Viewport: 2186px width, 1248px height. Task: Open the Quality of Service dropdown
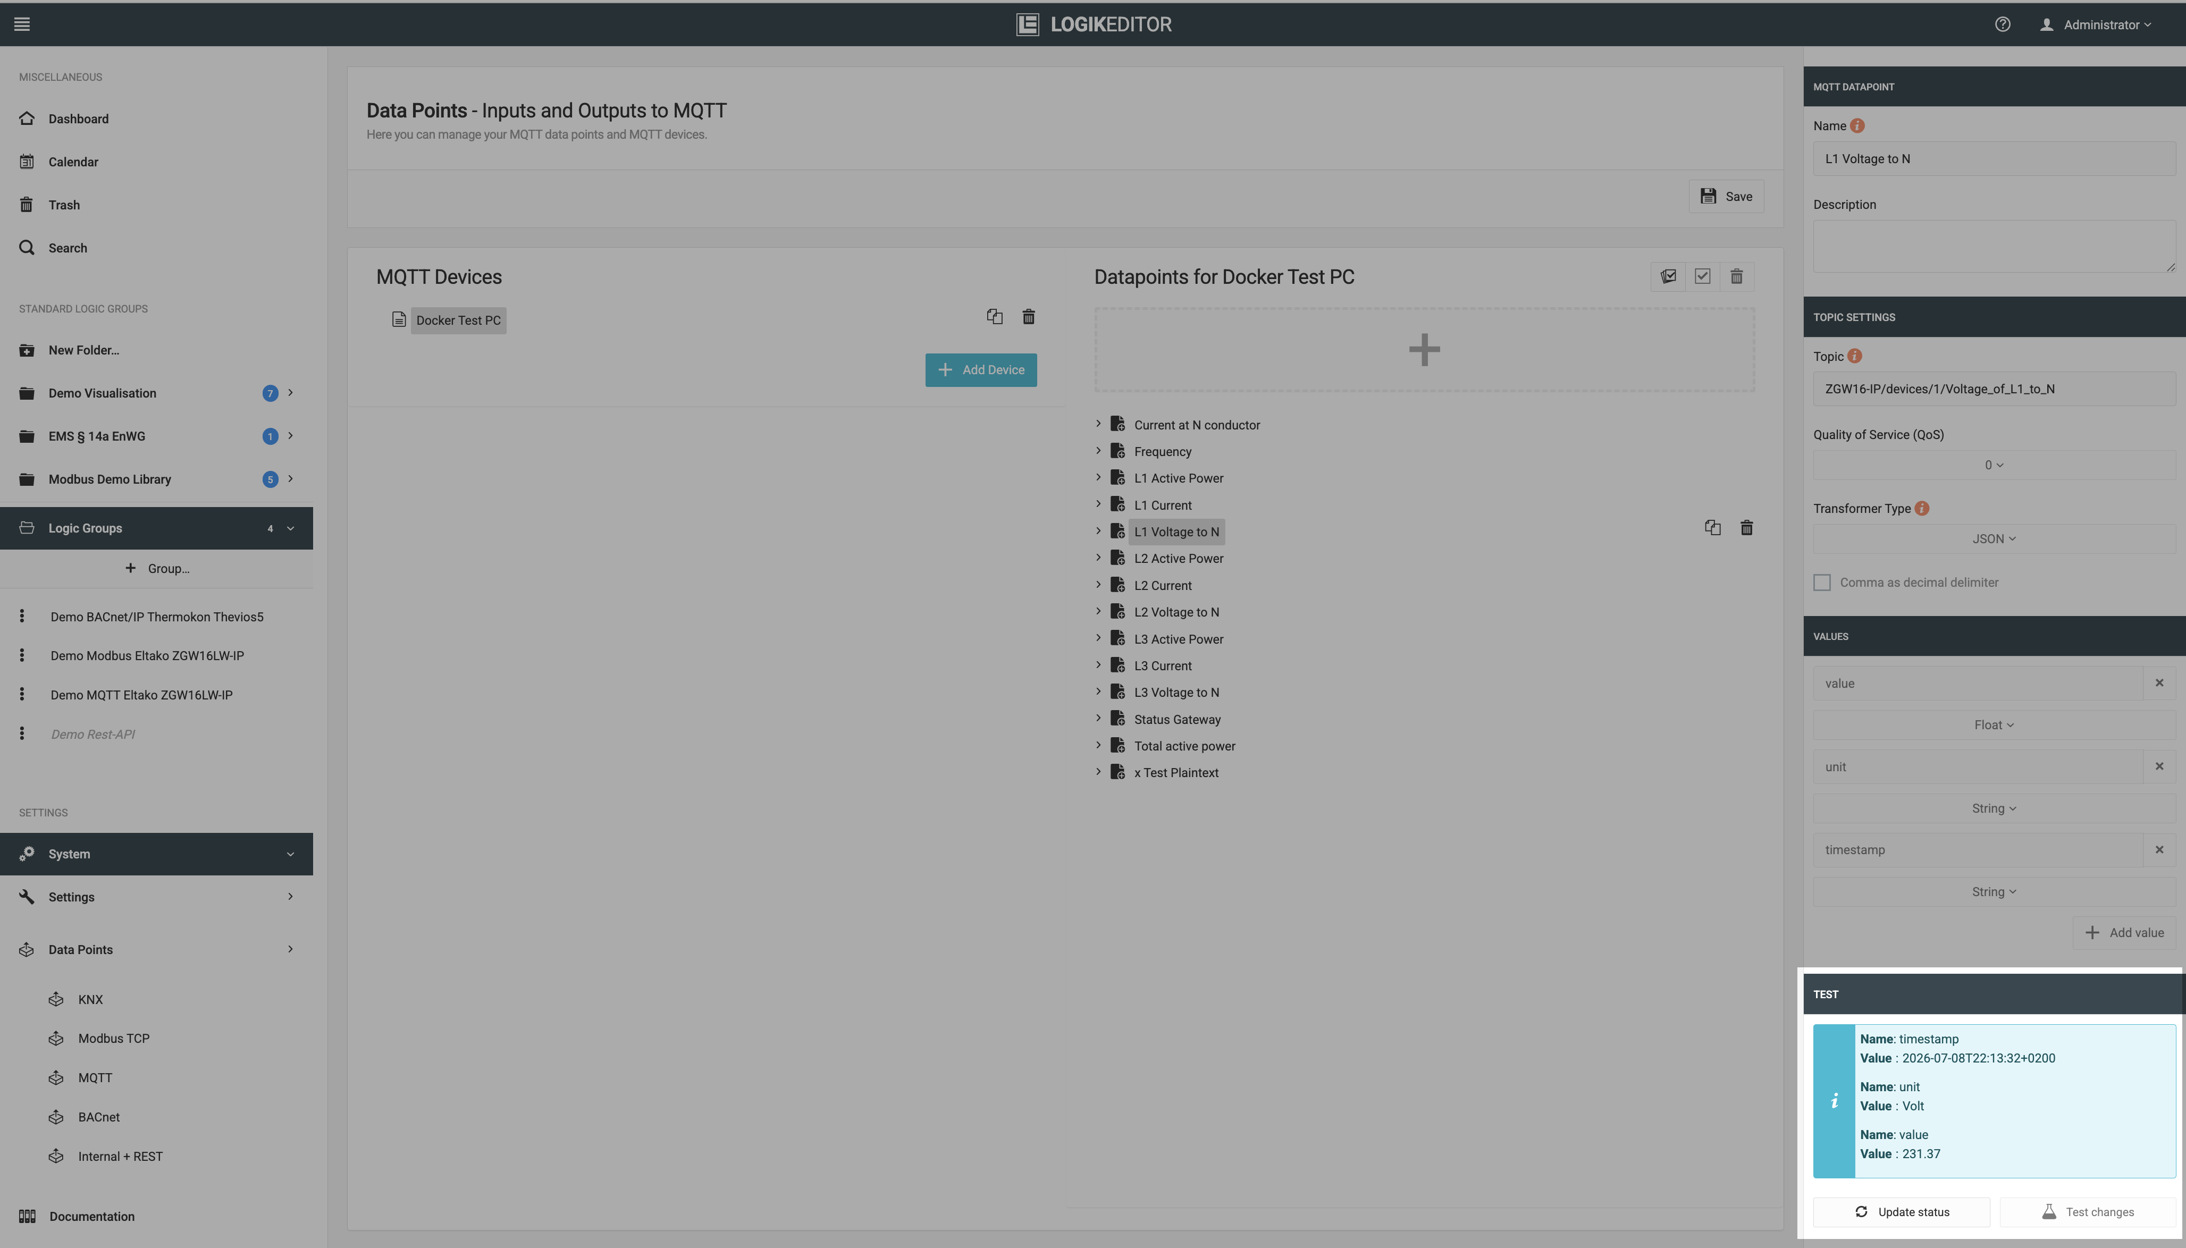coord(1993,466)
